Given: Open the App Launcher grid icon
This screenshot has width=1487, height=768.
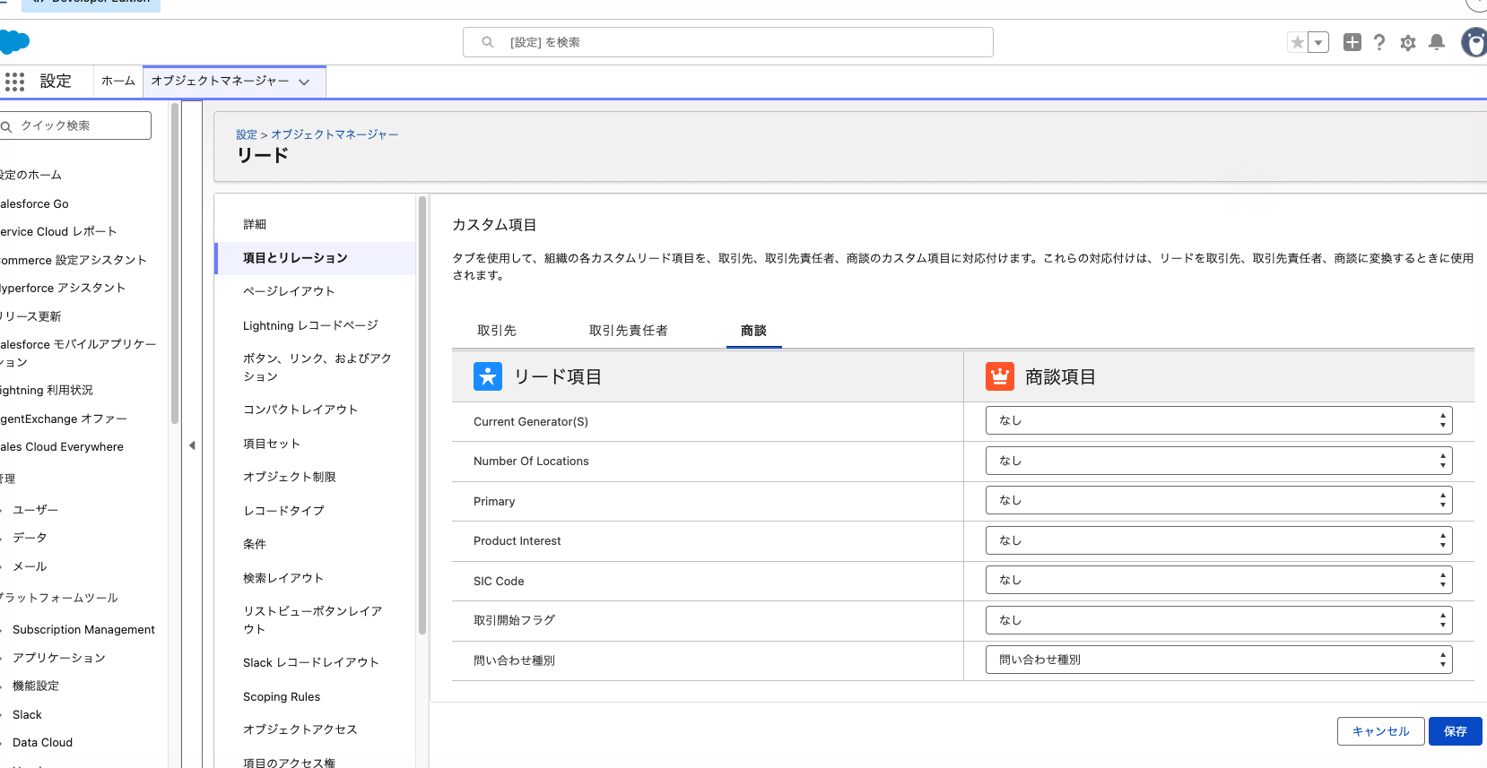Looking at the screenshot, I should pyautogui.click(x=14, y=82).
